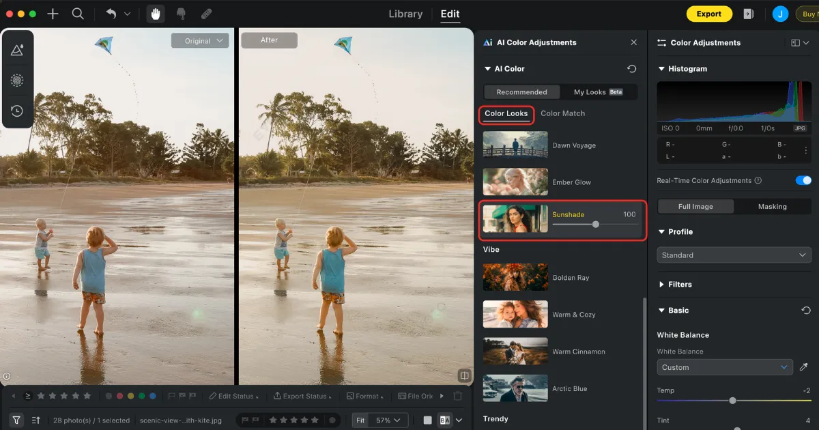Viewport: 819px width, 430px height.
Task: Click the undo arrow icon
Action: tap(111, 14)
